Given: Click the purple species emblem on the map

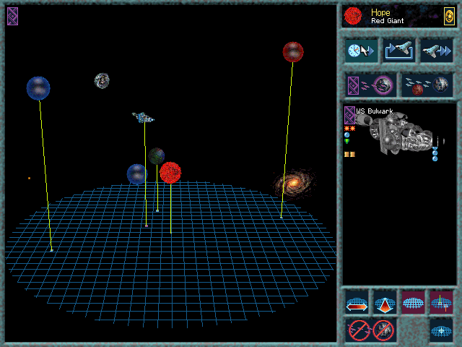Looking at the screenshot, I should (13, 16).
